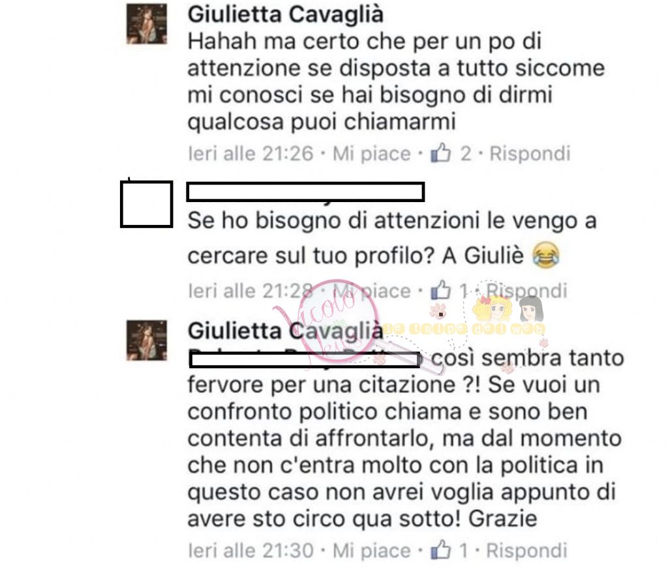
Task: Click 'Rispondi' under the 21:30 comment
Action: 526,551
